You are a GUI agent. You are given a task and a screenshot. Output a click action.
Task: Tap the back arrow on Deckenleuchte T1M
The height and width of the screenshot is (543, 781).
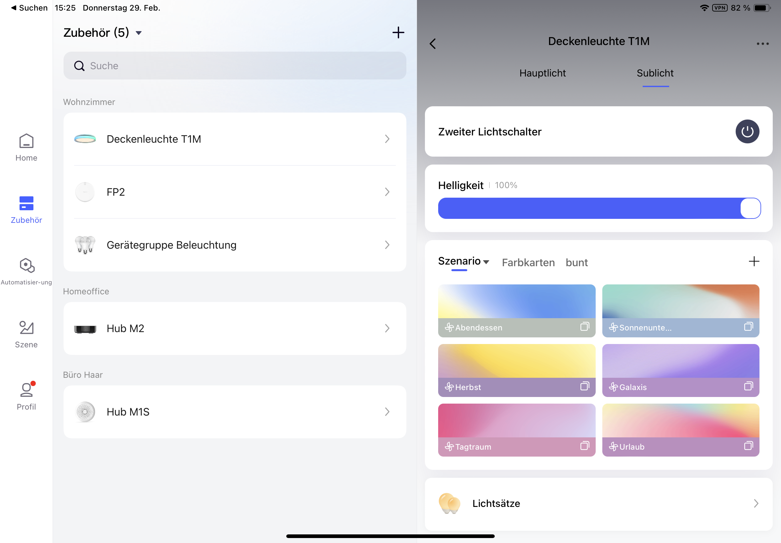click(x=433, y=44)
